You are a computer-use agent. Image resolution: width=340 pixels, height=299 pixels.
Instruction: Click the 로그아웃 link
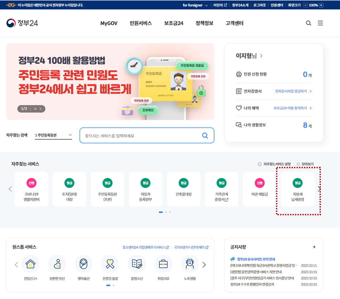260,5
